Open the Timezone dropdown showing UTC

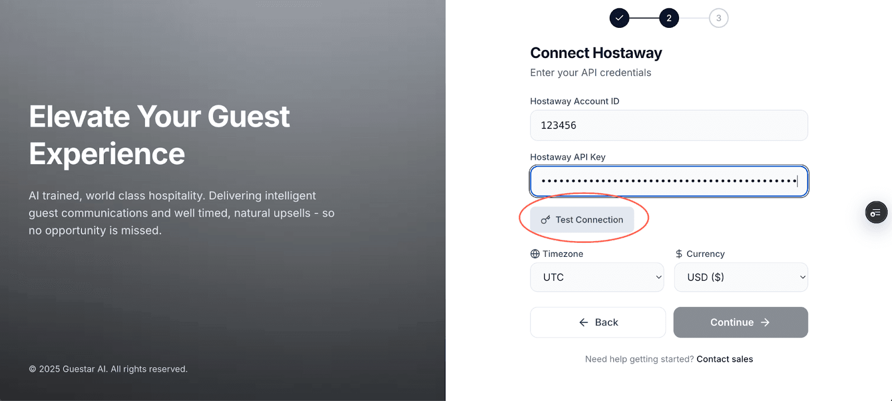[x=597, y=277]
